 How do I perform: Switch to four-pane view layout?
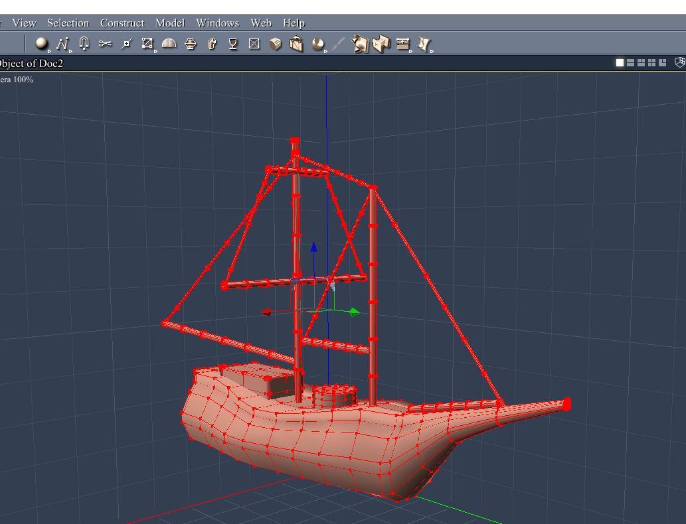[652, 62]
